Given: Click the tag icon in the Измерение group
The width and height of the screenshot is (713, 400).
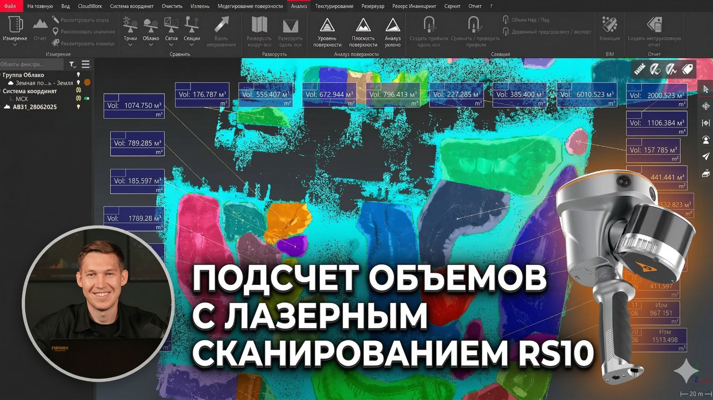Looking at the screenshot, I should [x=55, y=43].
